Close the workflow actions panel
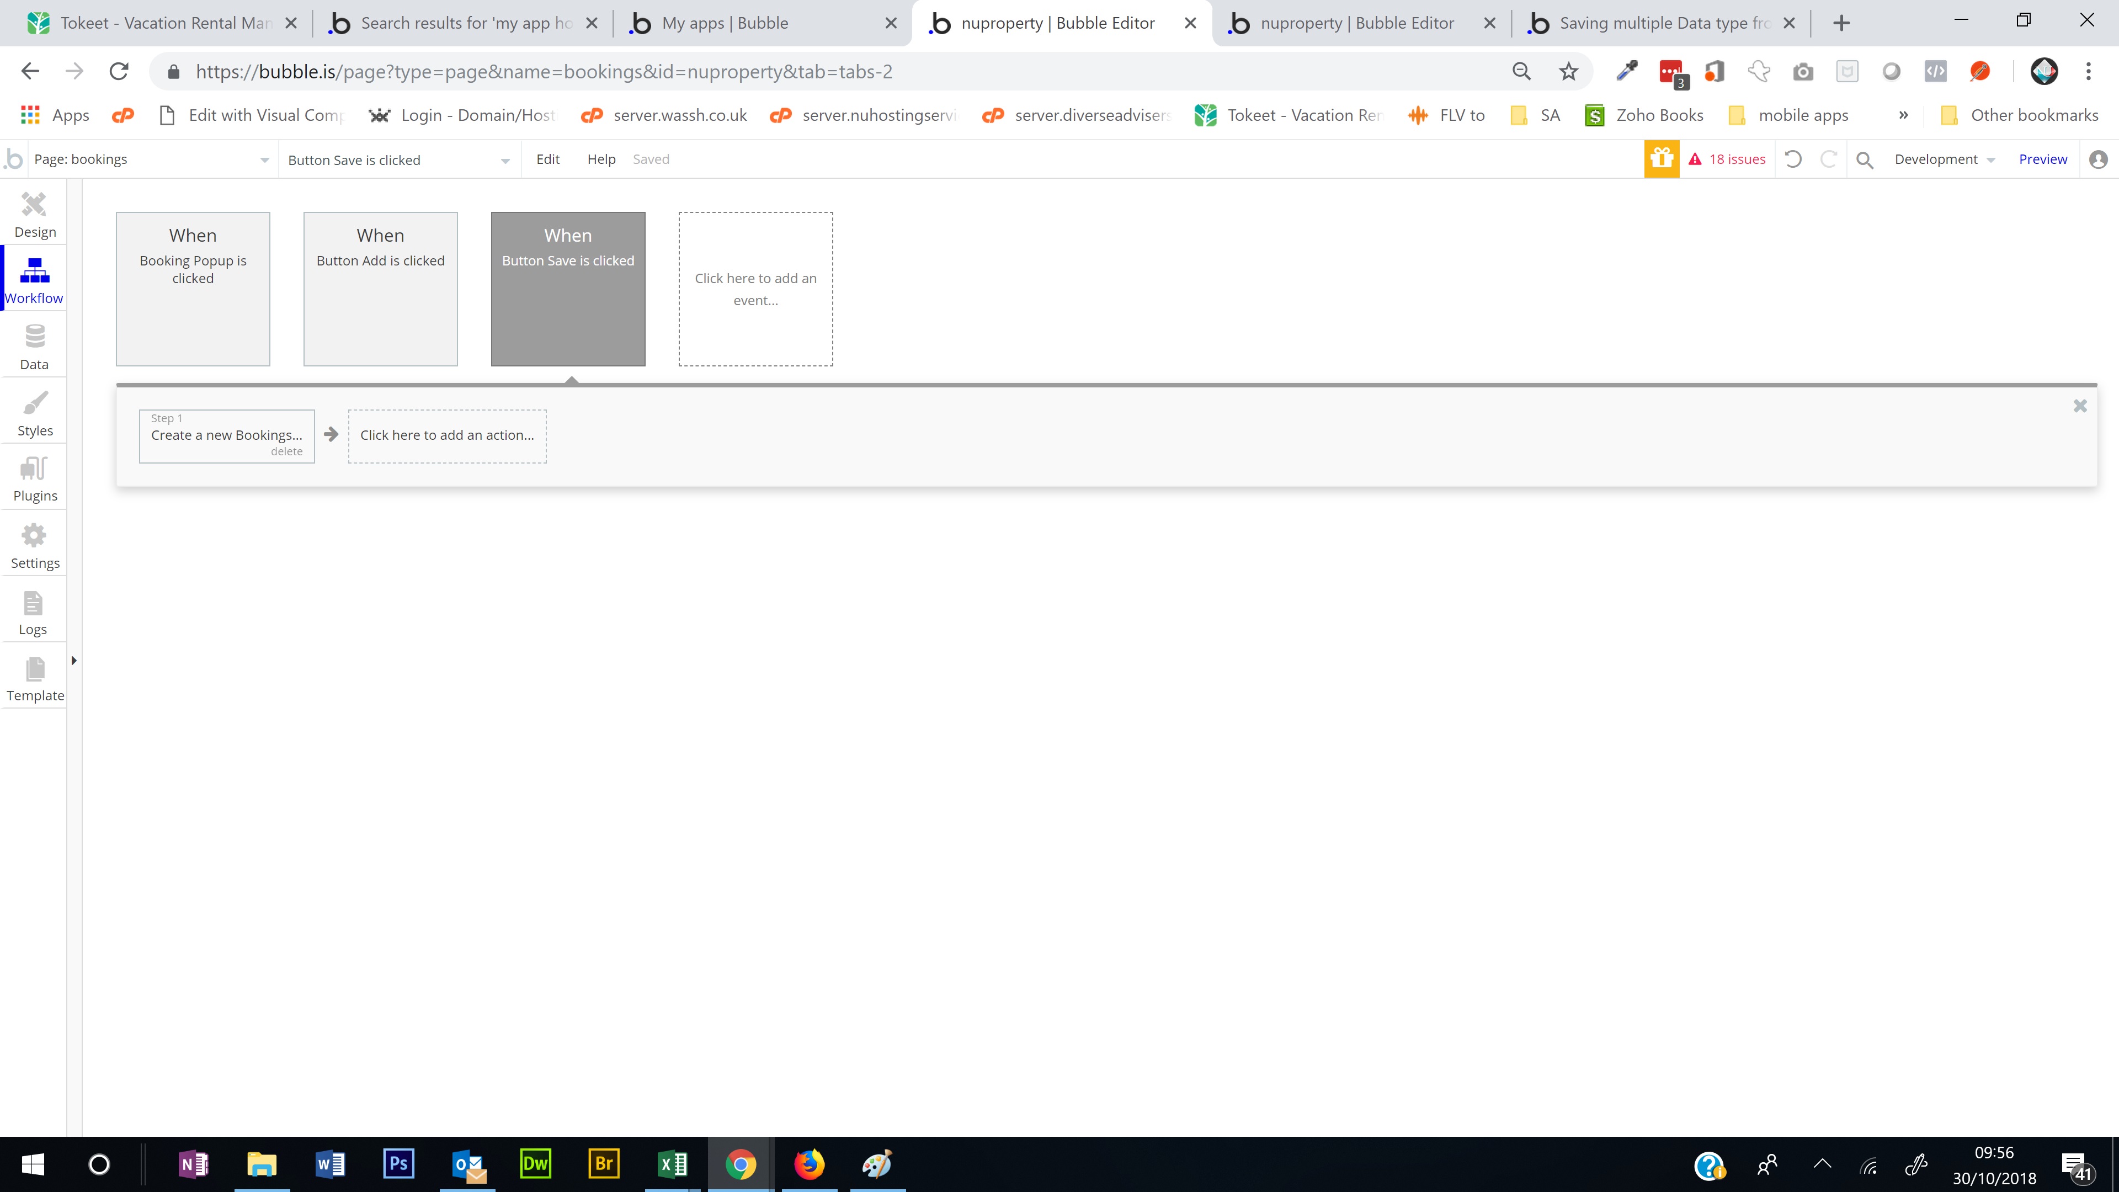Image resolution: width=2119 pixels, height=1192 pixels. (2079, 406)
